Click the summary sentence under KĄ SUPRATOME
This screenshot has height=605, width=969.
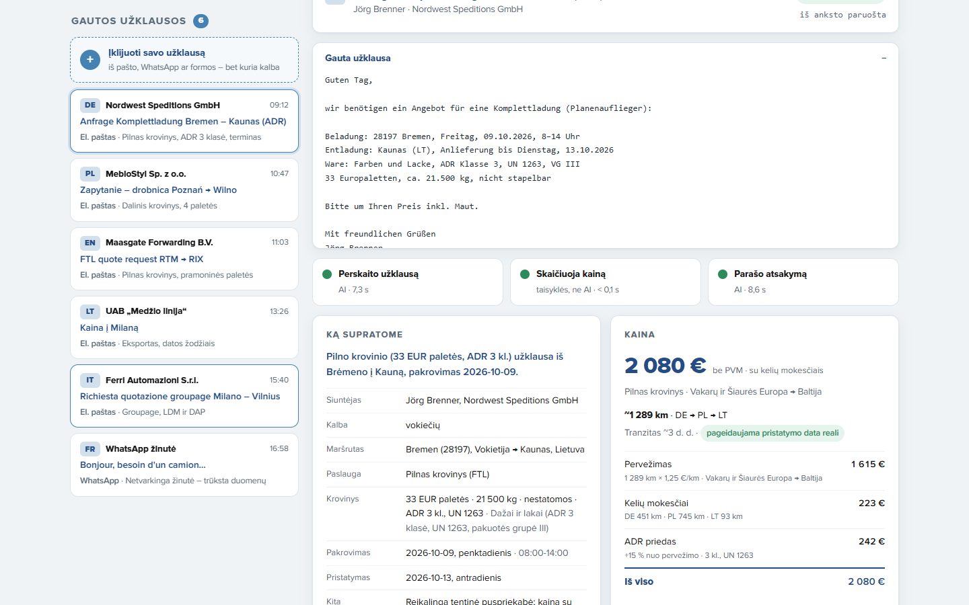(x=445, y=364)
